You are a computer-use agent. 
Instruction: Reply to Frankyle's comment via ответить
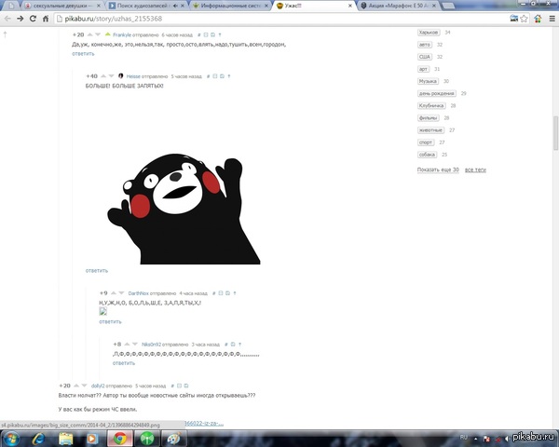coord(83,54)
